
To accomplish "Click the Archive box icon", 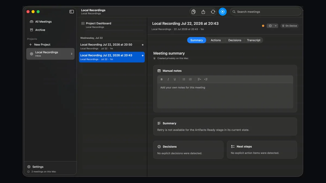I will [x=32, y=30].
